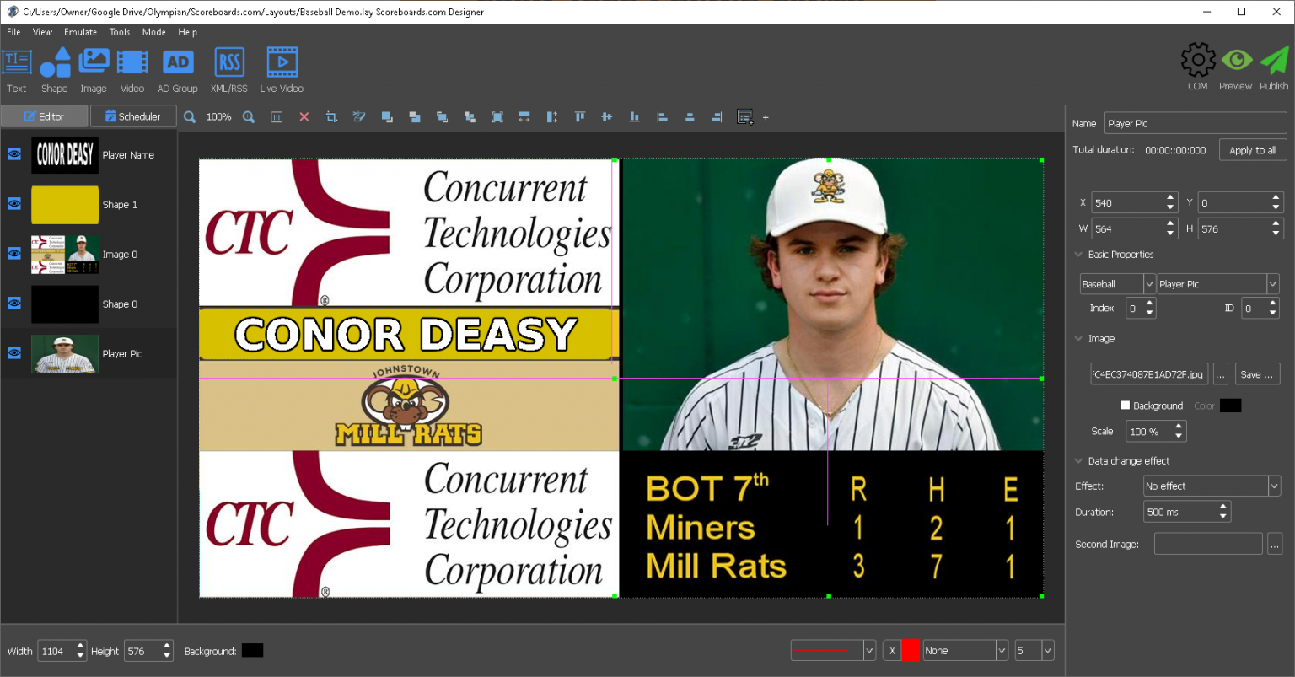Image resolution: width=1295 pixels, height=677 pixels.
Task: Switch to the Scheduler tab
Action: tap(133, 116)
